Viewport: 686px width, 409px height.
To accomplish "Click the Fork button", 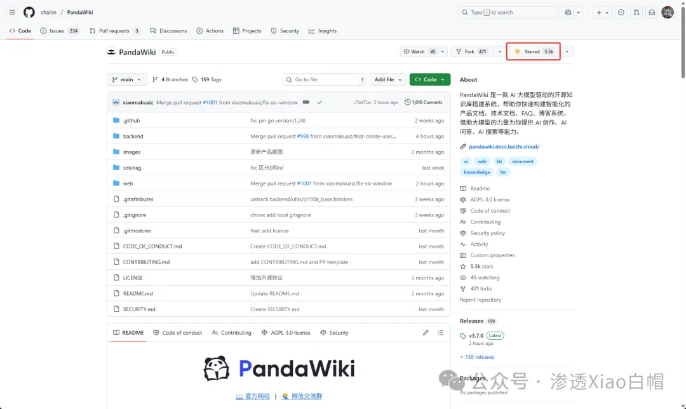I will pos(473,51).
